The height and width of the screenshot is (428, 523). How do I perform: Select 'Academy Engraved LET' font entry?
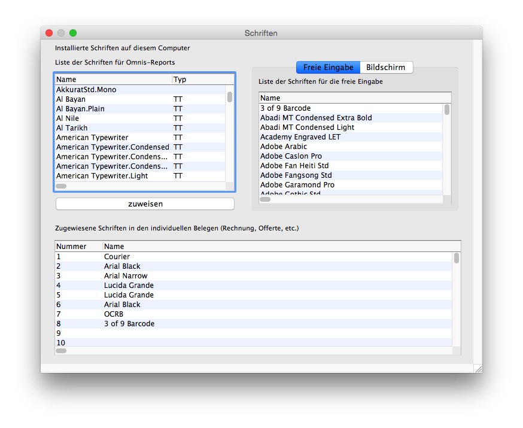(300, 137)
